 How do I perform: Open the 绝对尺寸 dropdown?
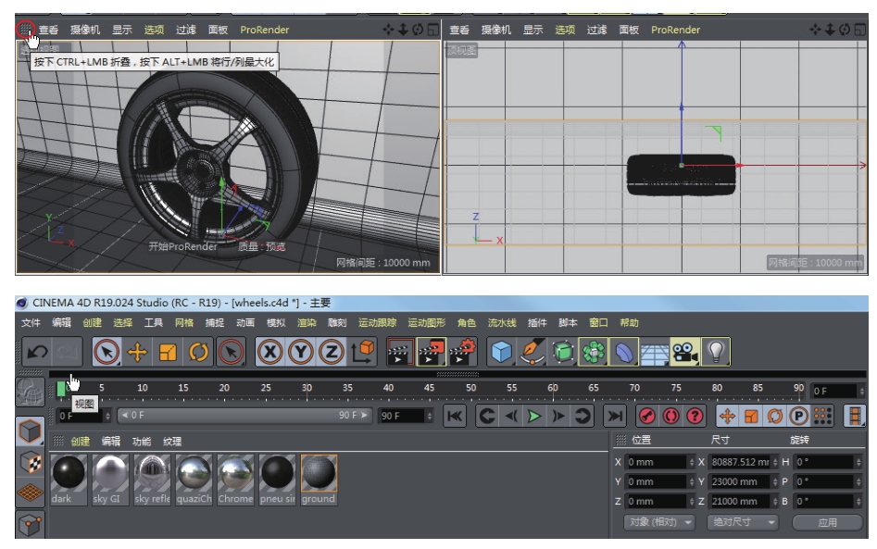743,522
